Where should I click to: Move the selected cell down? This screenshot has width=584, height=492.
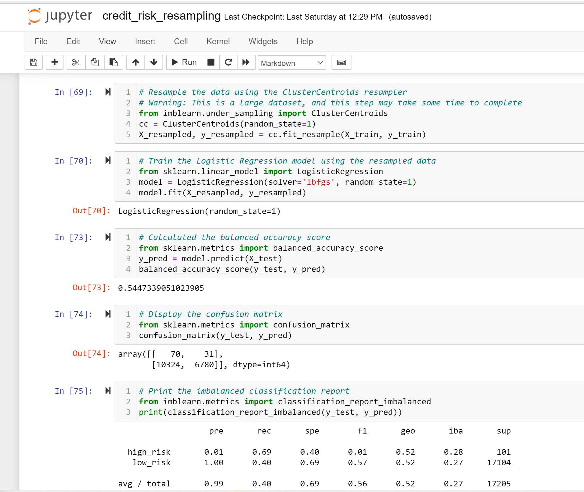point(154,62)
